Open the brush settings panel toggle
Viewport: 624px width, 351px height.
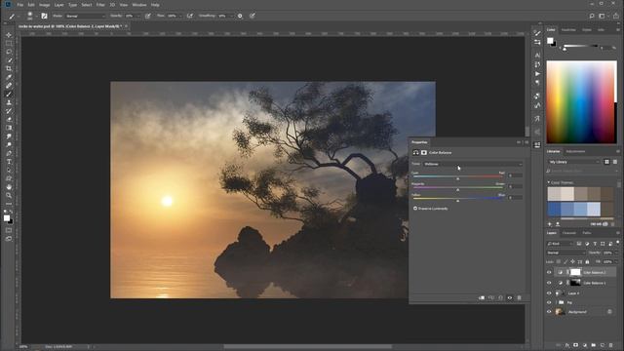click(44, 16)
